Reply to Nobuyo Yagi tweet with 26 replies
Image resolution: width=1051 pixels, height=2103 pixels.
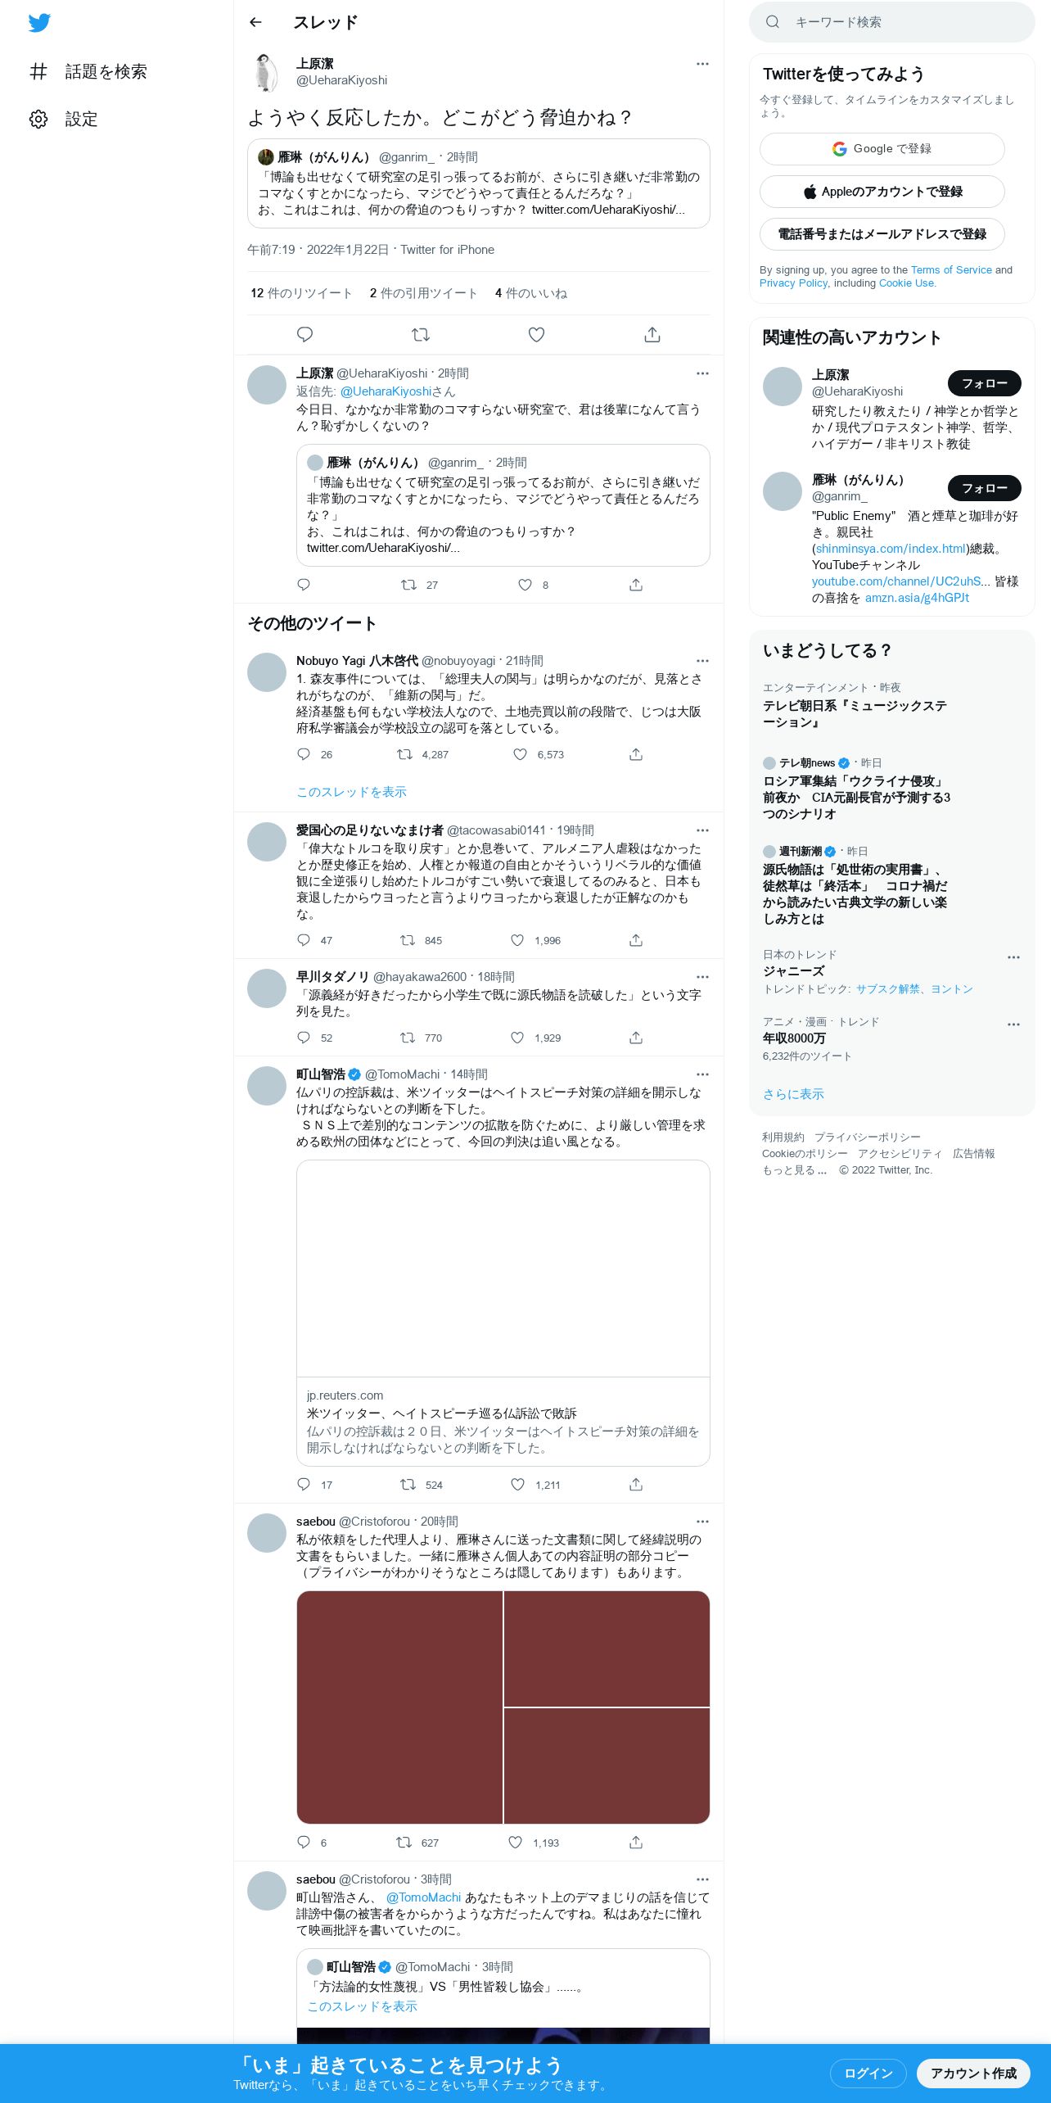304,754
